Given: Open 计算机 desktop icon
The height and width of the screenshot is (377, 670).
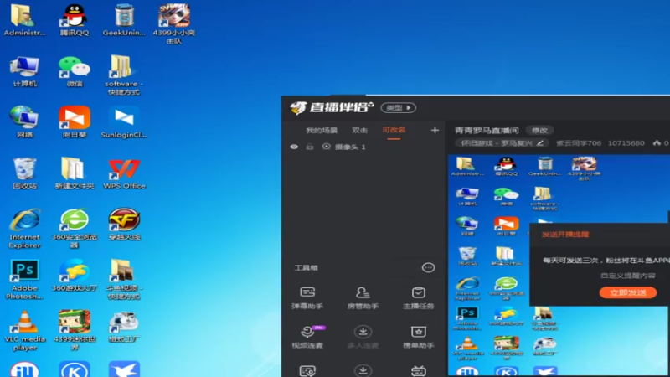Looking at the screenshot, I should point(24,71).
